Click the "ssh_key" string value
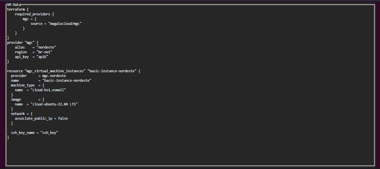 click(49, 132)
